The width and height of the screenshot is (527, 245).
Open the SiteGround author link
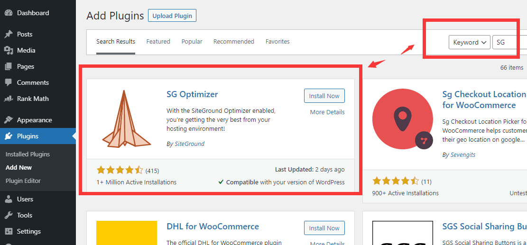click(x=190, y=144)
